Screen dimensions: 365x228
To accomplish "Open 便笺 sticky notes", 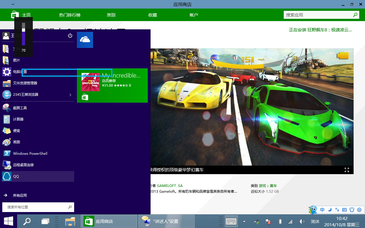I will [38, 131].
